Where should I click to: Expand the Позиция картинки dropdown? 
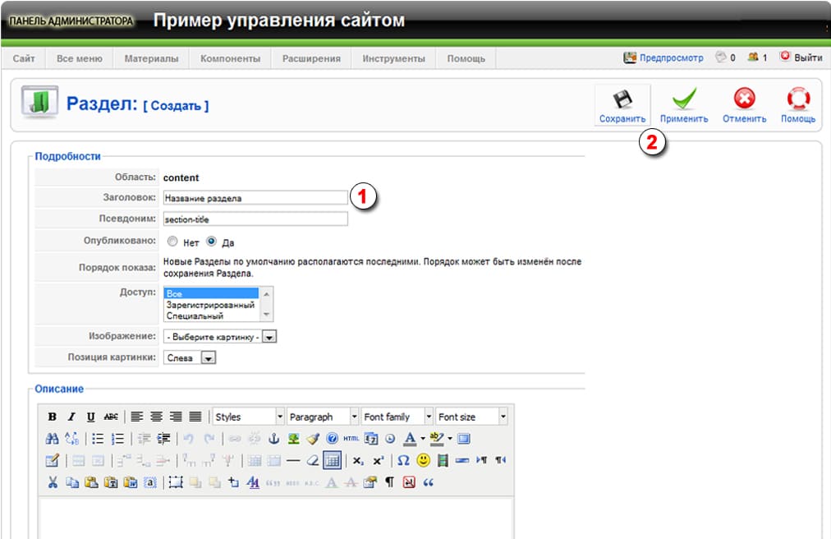click(x=208, y=358)
